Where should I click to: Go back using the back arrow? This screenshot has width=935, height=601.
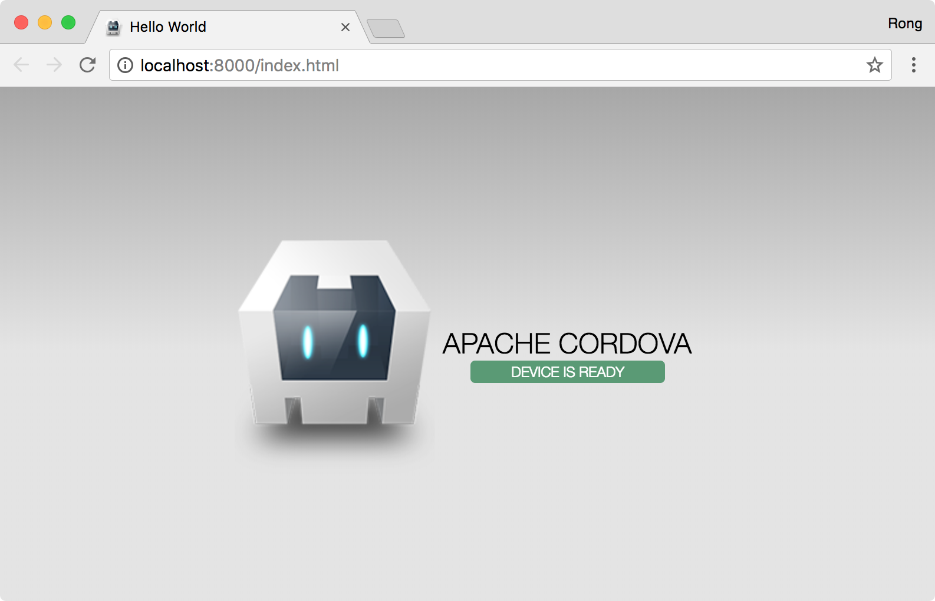pyautogui.click(x=21, y=65)
